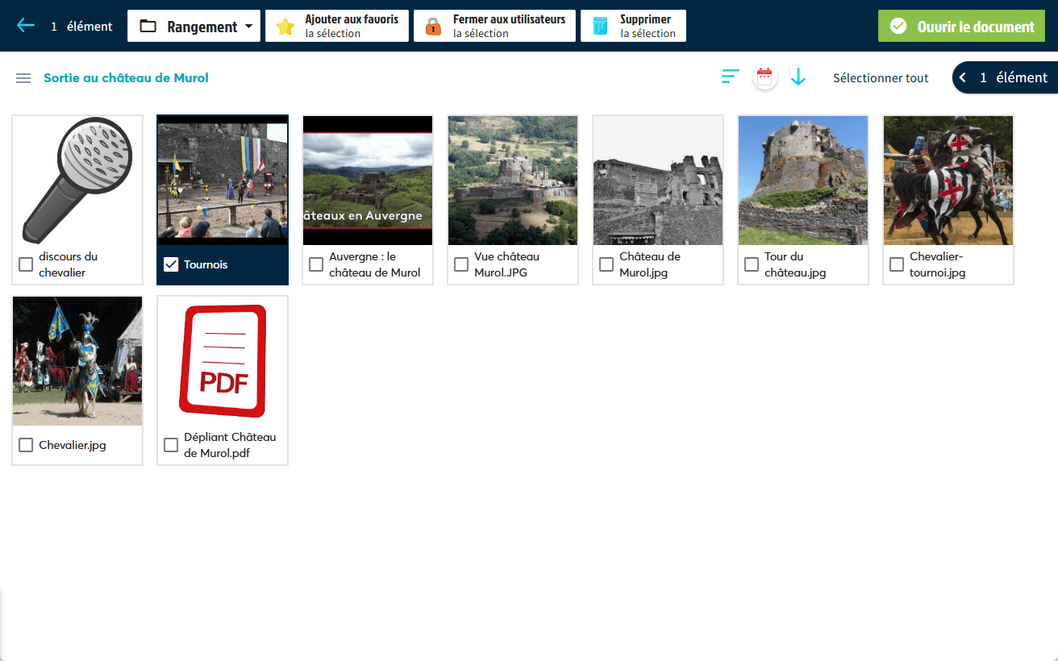This screenshot has height=661, width=1058.
Task: Tick the Dépliant Château de Murol.pdf checkbox
Action: 171,445
